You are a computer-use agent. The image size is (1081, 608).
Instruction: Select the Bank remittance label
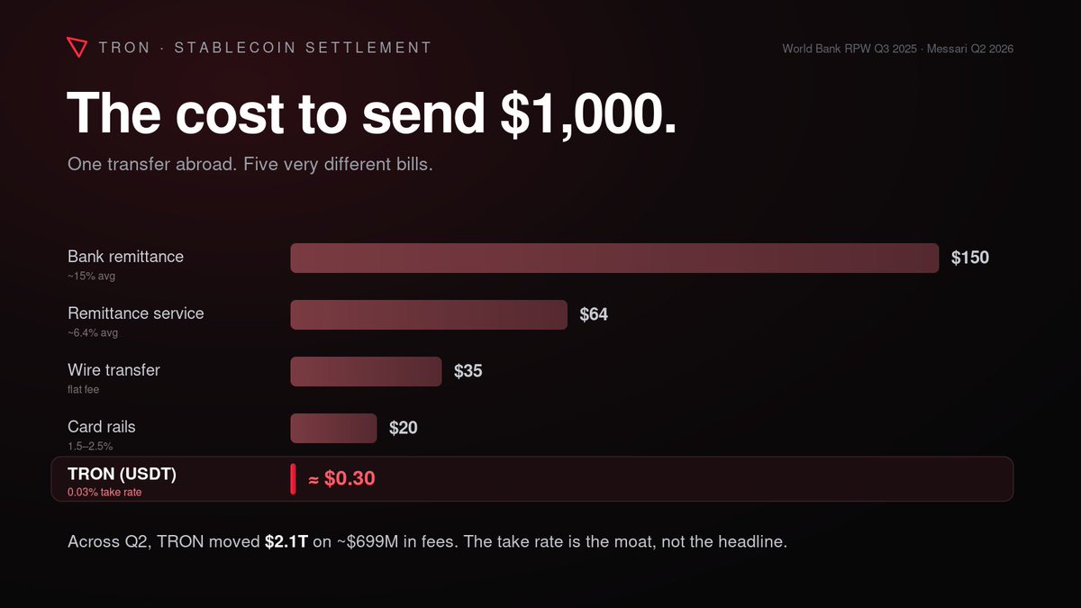click(125, 257)
